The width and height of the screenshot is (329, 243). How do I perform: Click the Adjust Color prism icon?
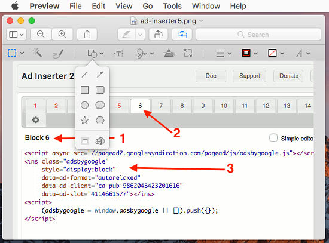169,53
